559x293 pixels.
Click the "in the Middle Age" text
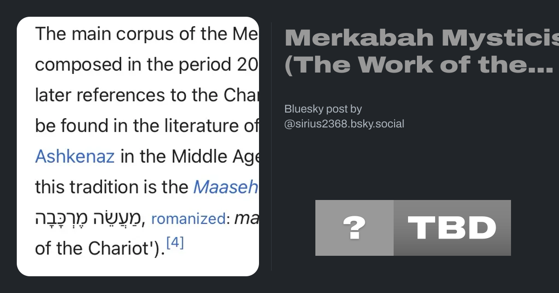point(190,156)
